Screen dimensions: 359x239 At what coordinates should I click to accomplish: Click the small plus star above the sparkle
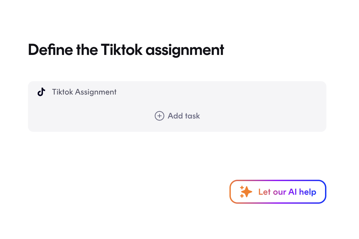(x=242, y=188)
